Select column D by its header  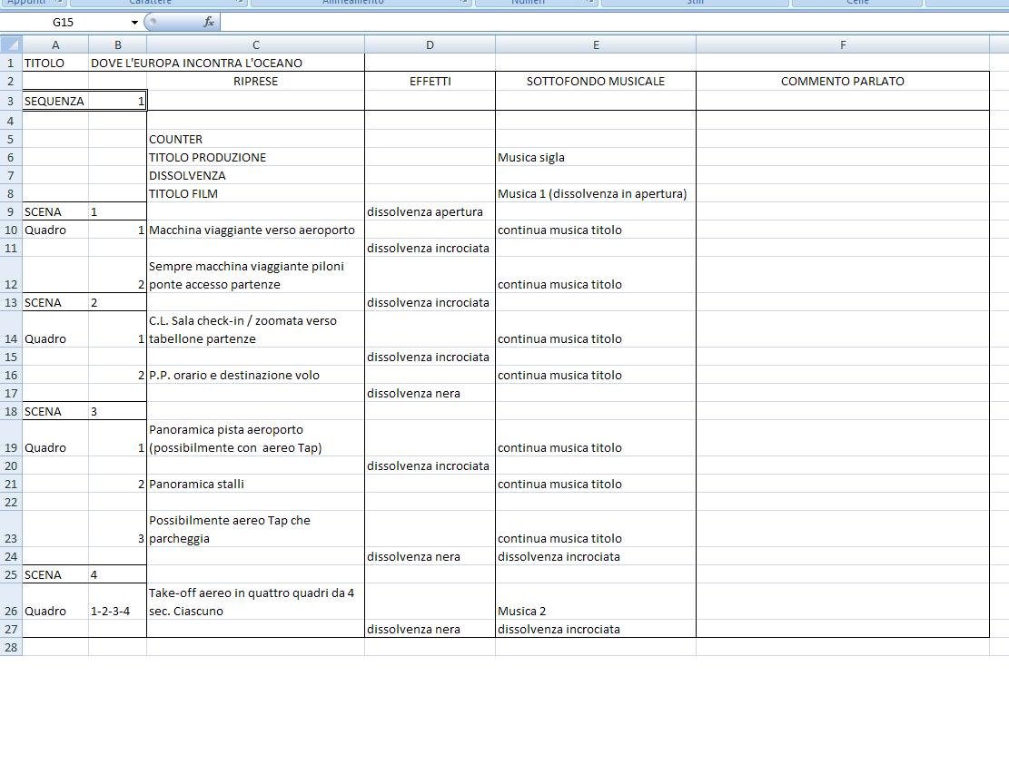(430, 45)
